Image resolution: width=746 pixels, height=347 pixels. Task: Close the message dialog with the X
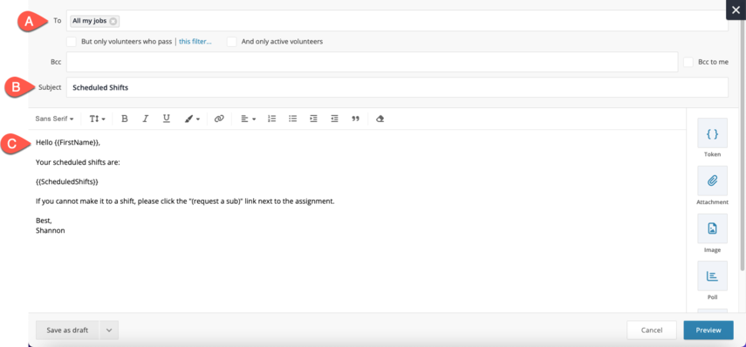pyautogui.click(x=736, y=10)
